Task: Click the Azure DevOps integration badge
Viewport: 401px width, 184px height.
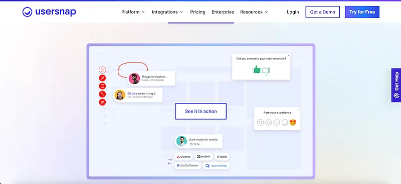Action: (x=216, y=165)
